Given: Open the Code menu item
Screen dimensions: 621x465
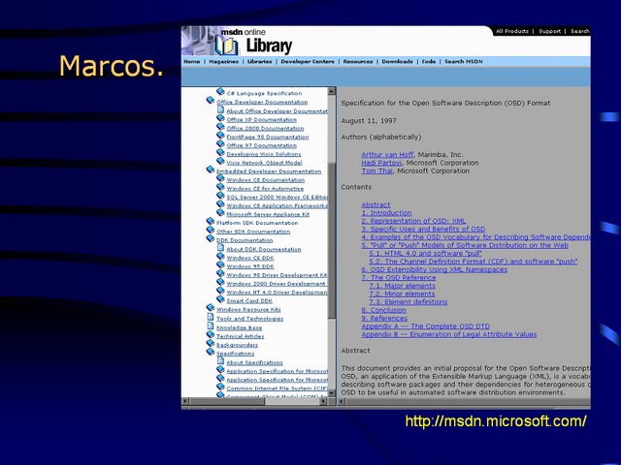Looking at the screenshot, I should click(429, 62).
